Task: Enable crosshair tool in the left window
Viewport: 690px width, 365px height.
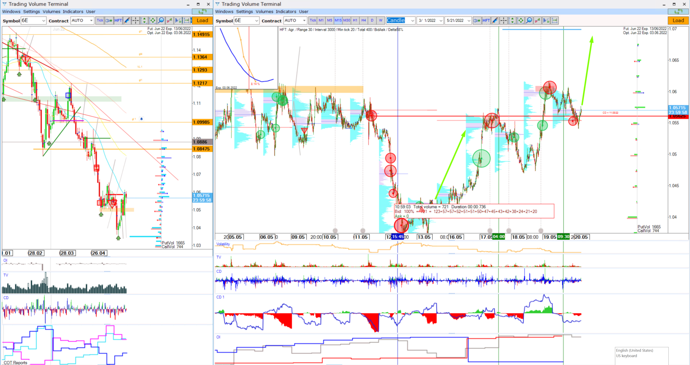Action: click(x=135, y=20)
